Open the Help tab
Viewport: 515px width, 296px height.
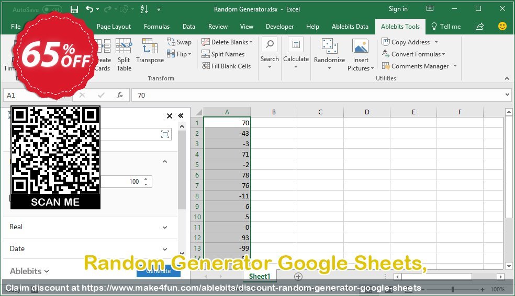tap(312, 27)
